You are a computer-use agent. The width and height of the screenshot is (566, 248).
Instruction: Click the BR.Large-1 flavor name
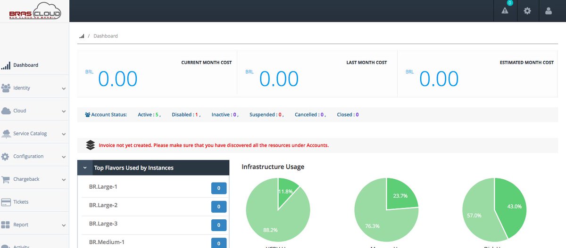[103, 187]
